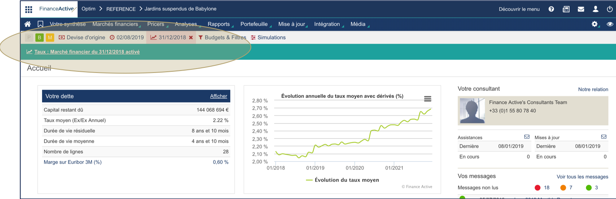Toggle the yellow M badge

click(50, 38)
